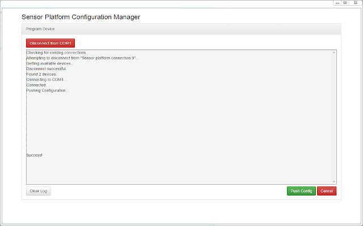Select the 'Success!' log line

[34, 155]
